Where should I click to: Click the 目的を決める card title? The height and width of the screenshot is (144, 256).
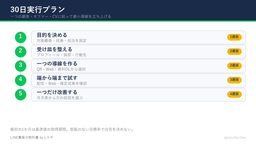[52, 35]
